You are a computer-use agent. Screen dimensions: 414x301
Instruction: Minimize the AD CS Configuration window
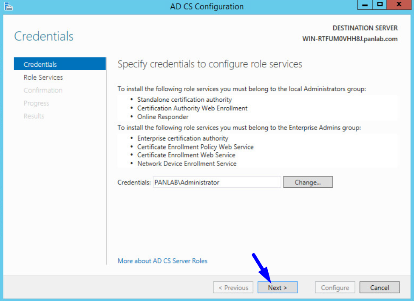pos(364,4)
